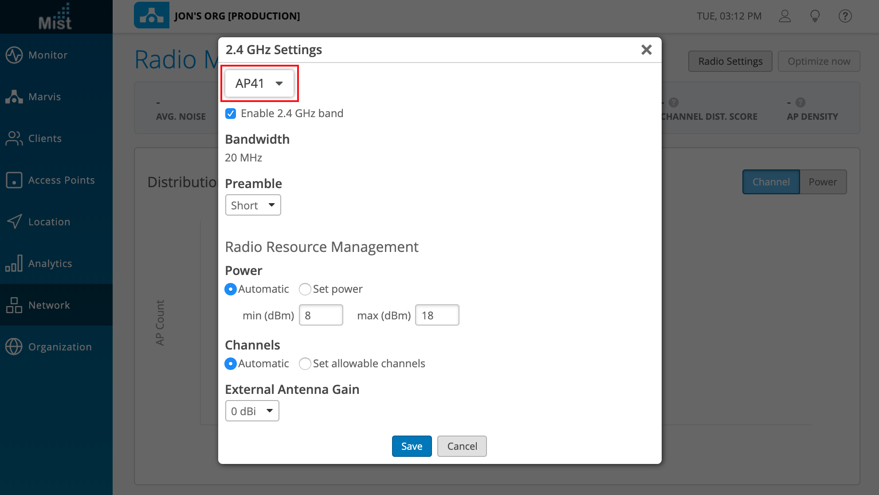
Task: Choose Set allowable channels radio option
Action: 305,364
